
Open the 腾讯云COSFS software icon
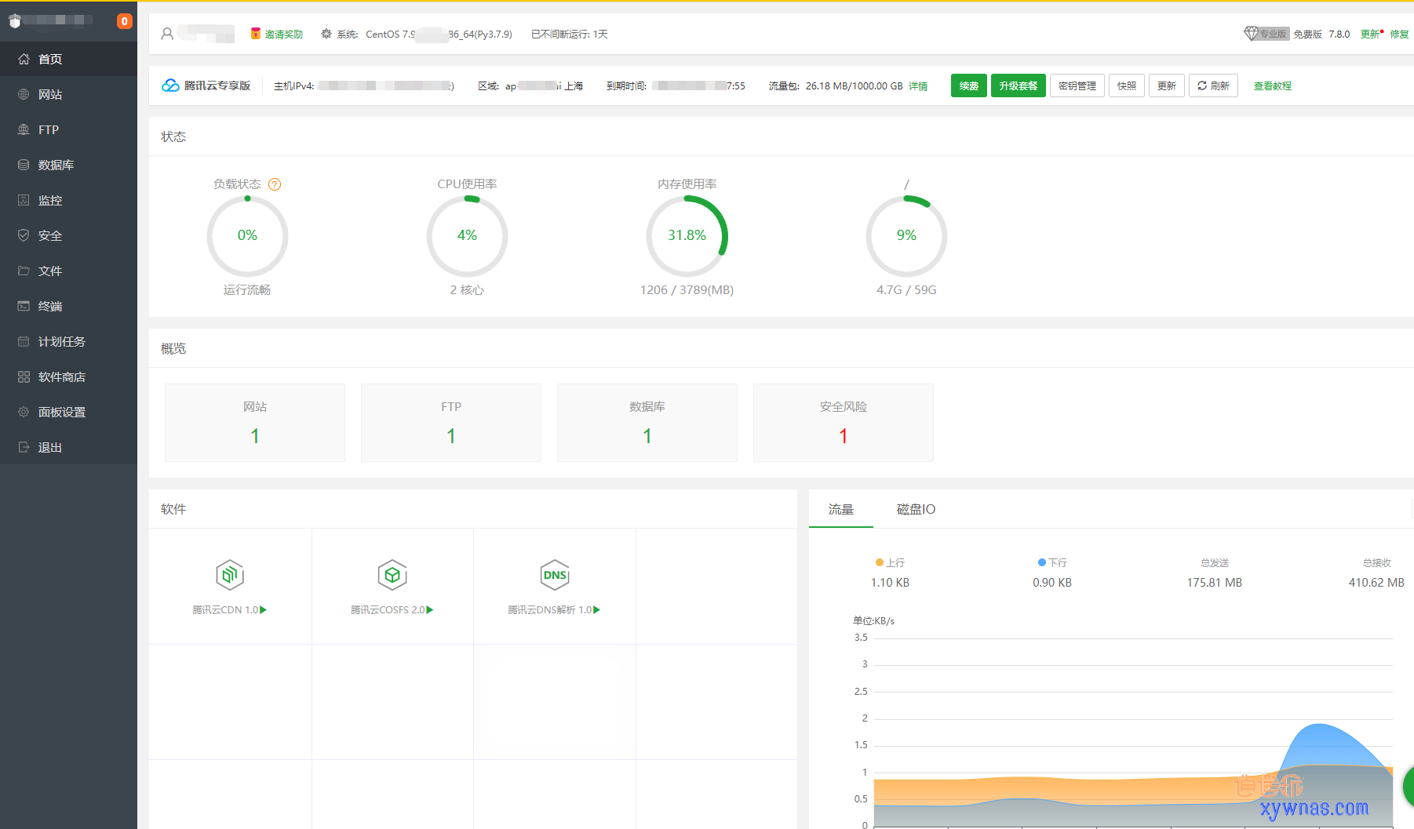pyautogui.click(x=392, y=575)
